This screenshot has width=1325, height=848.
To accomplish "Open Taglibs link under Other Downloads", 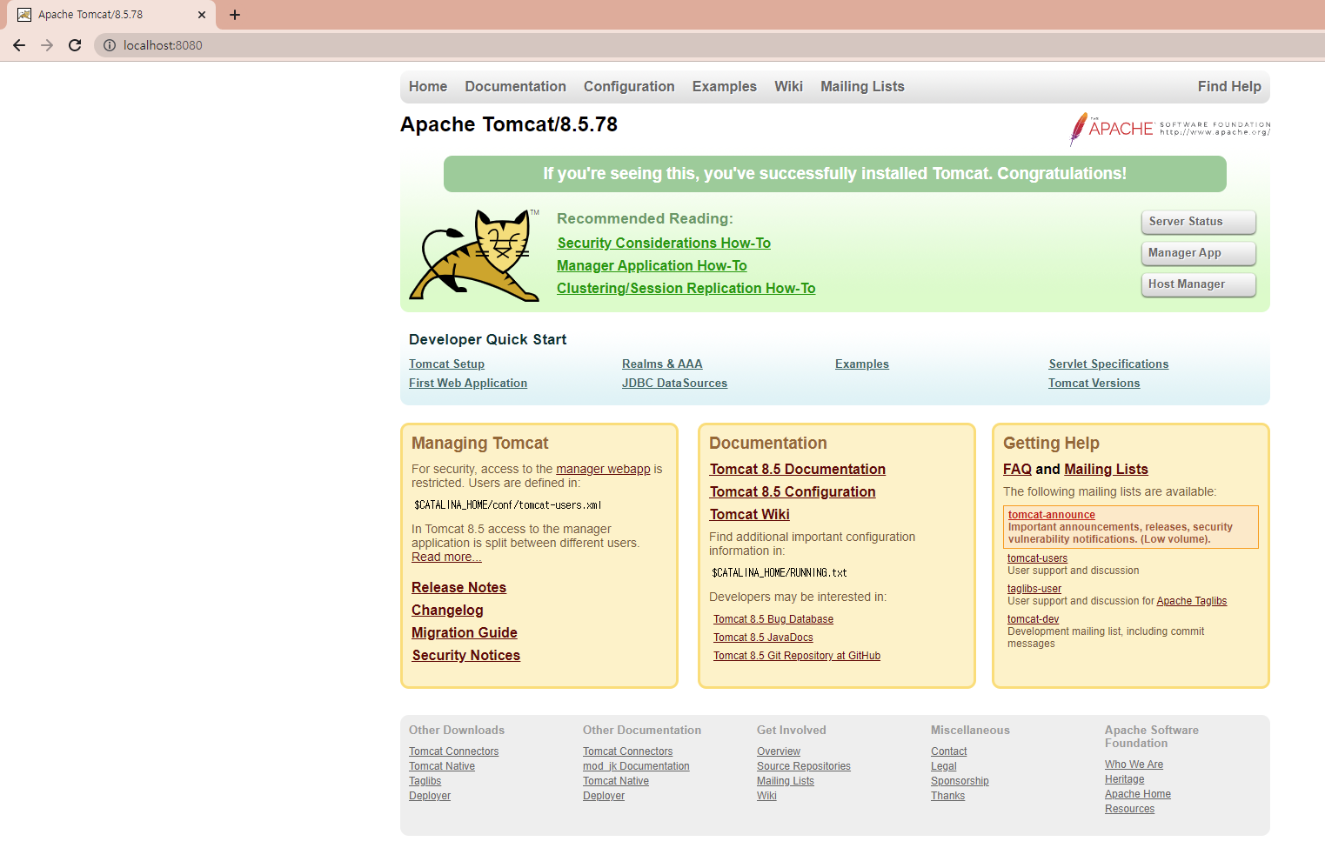I will (425, 781).
